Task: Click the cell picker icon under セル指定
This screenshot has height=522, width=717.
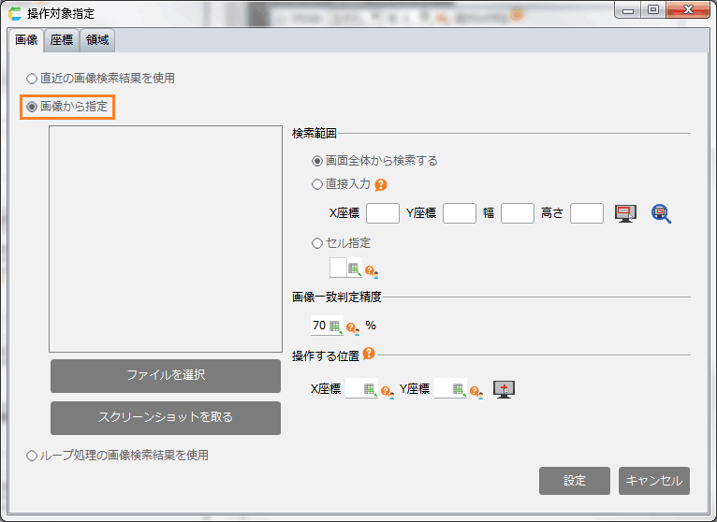Action: pos(355,269)
